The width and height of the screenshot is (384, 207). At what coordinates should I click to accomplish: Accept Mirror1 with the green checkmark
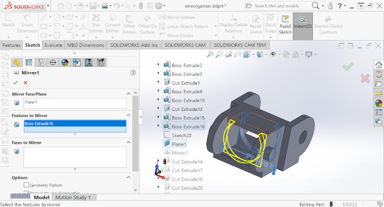15,83
